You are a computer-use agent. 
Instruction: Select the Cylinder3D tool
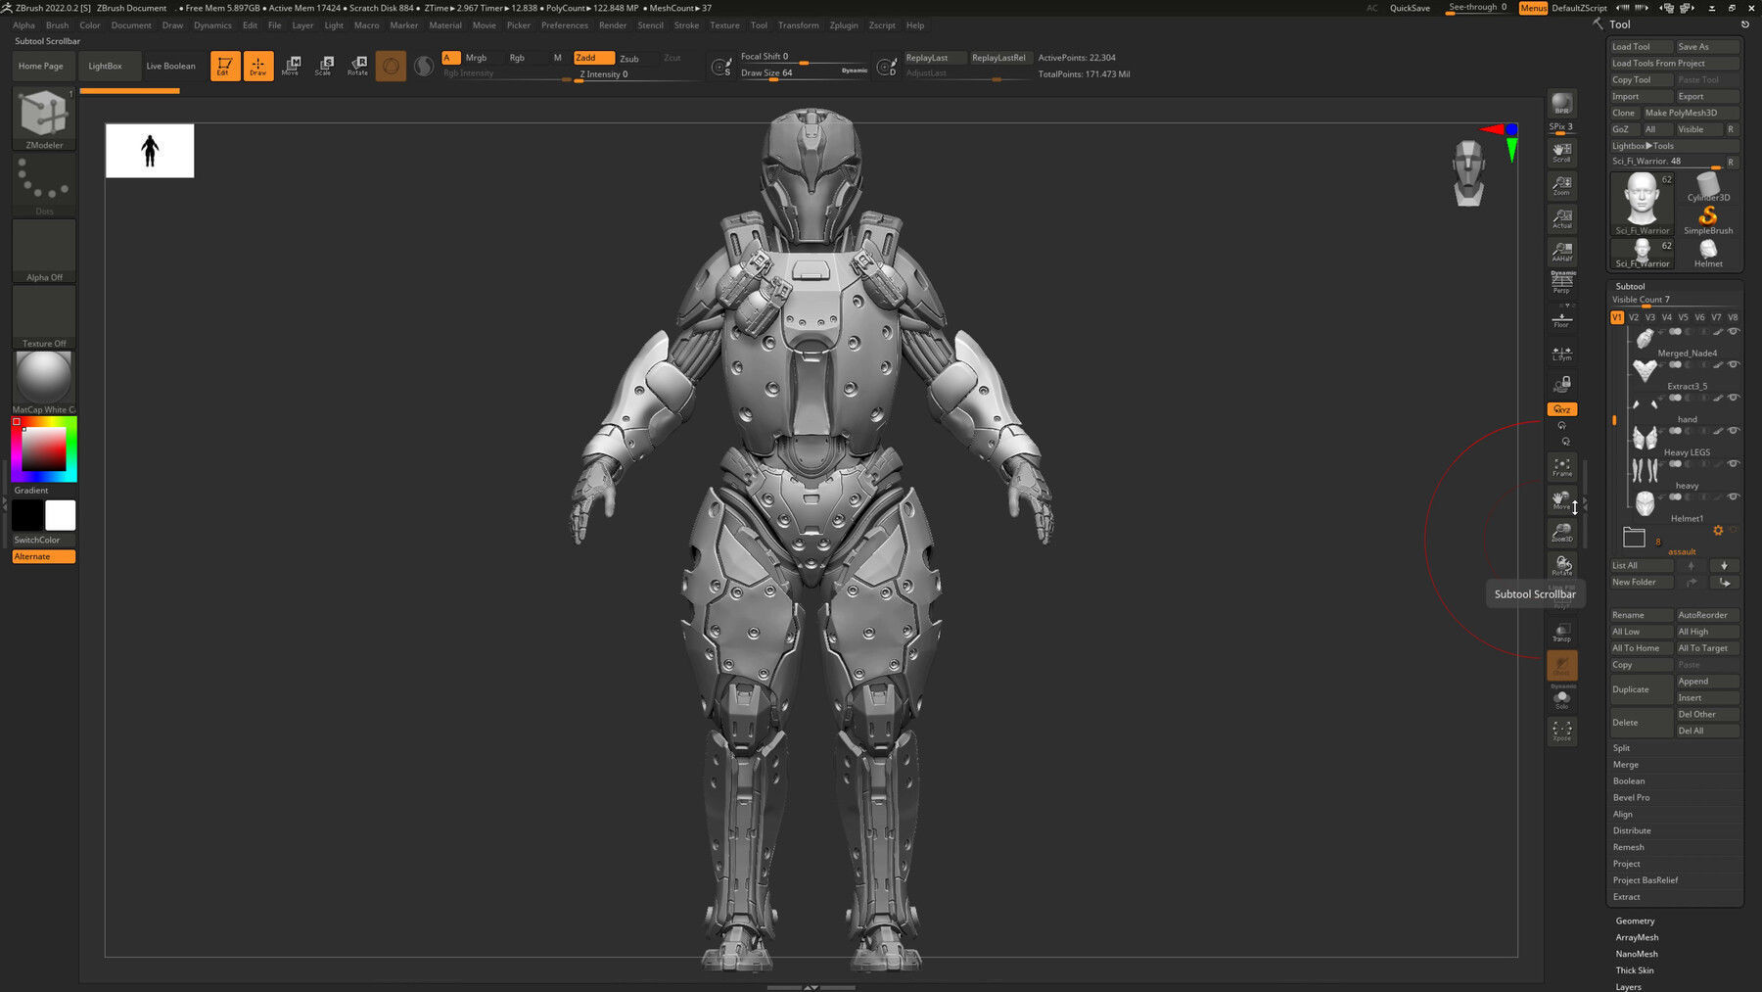click(x=1708, y=186)
